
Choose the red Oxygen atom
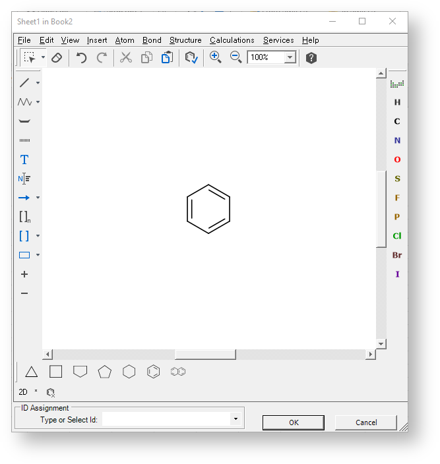(397, 159)
